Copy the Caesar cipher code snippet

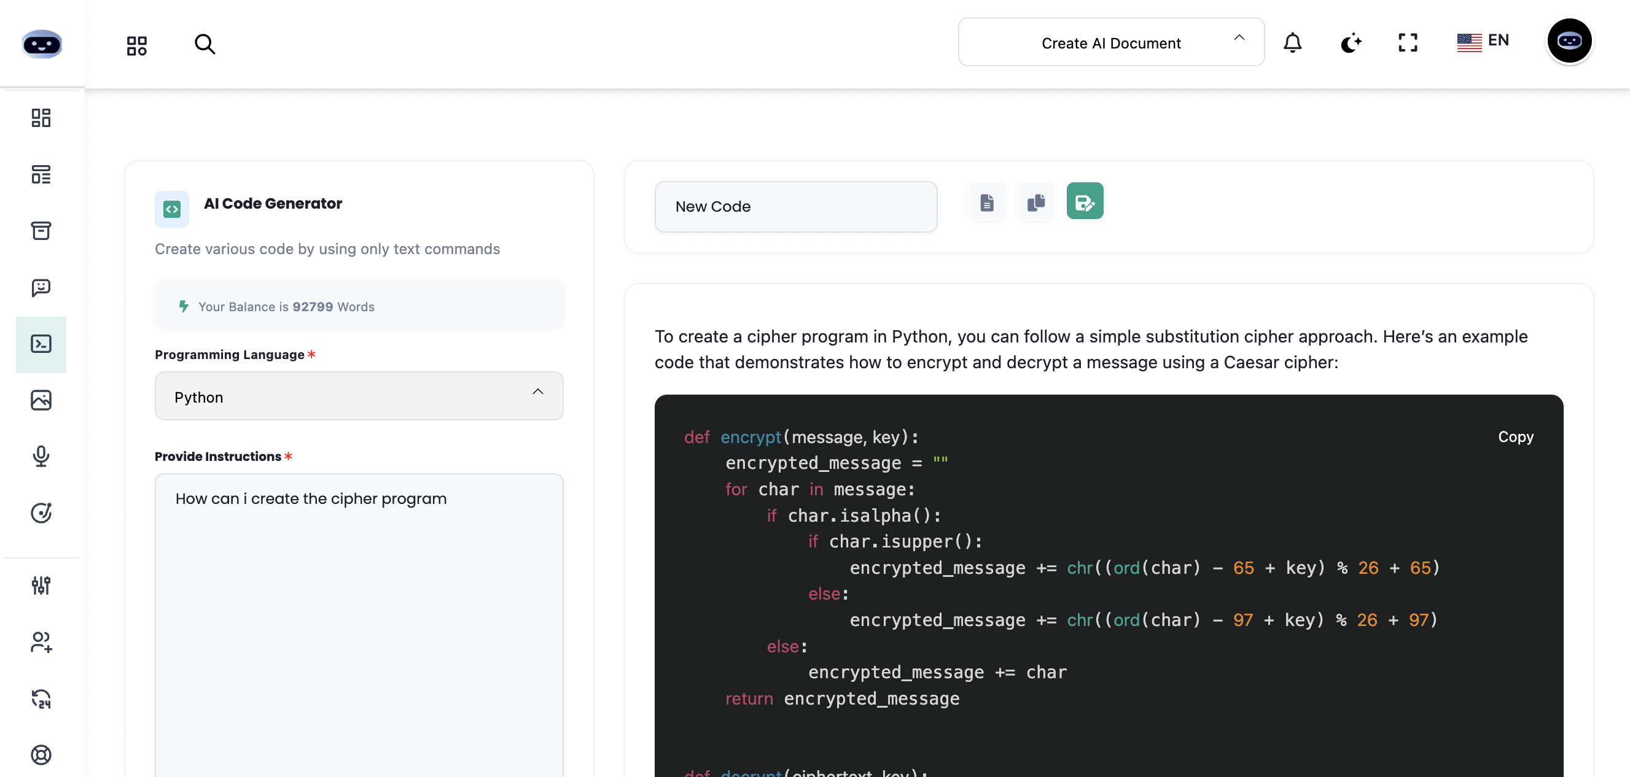click(x=1516, y=436)
